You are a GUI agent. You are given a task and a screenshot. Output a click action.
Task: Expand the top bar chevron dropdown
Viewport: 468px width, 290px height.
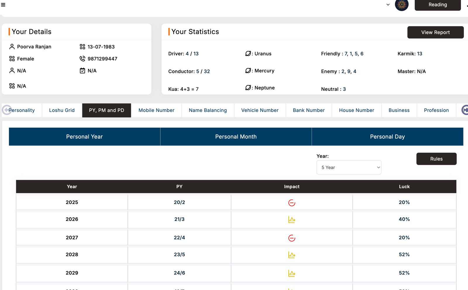[388, 5]
